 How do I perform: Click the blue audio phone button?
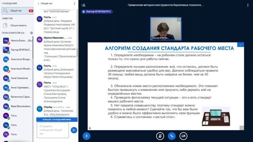[x=172, y=136]
